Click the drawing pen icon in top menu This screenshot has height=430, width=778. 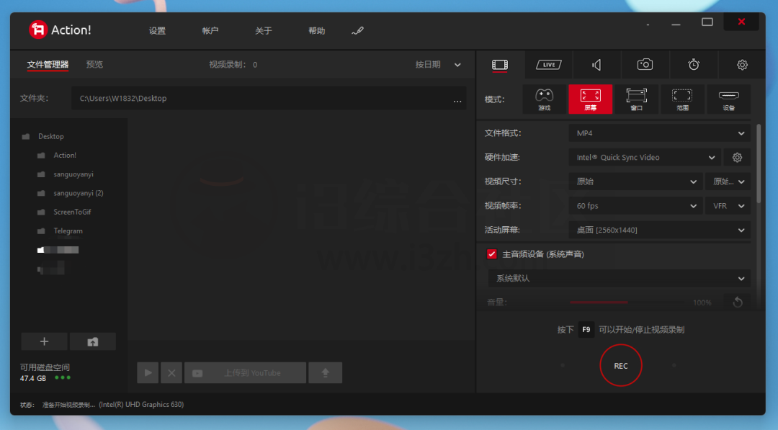tap(358, 31)
